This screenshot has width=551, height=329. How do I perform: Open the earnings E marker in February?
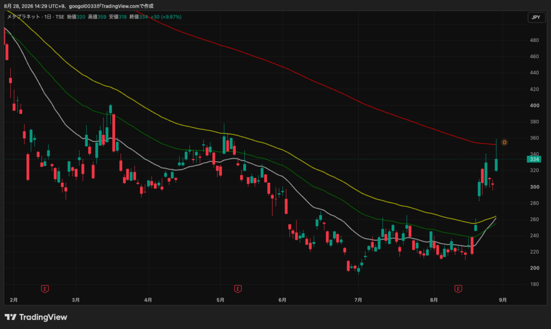point(45,289)
